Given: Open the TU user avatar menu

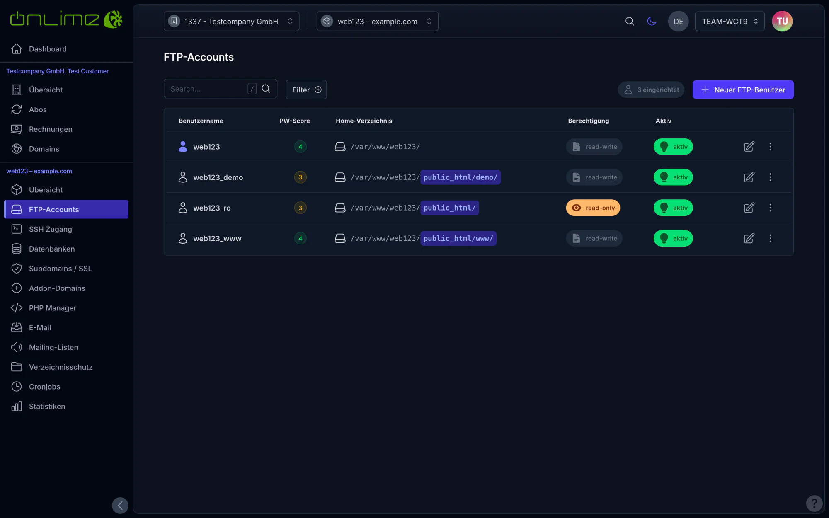Looking at the screenshot, I should pyautogui.click(x=782, y=21).
